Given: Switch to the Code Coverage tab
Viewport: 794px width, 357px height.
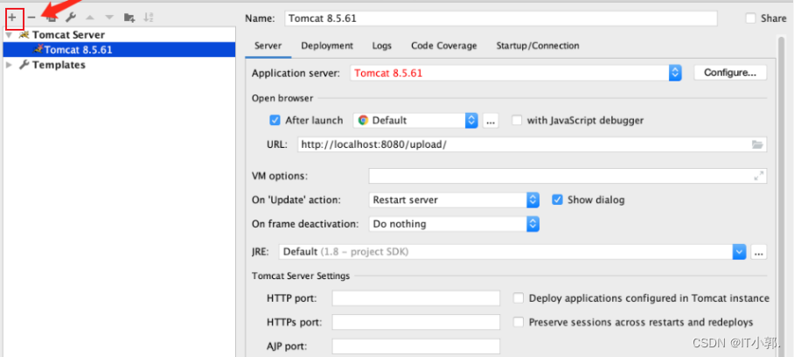Looking at the screenshot, I should pos(444,45).
